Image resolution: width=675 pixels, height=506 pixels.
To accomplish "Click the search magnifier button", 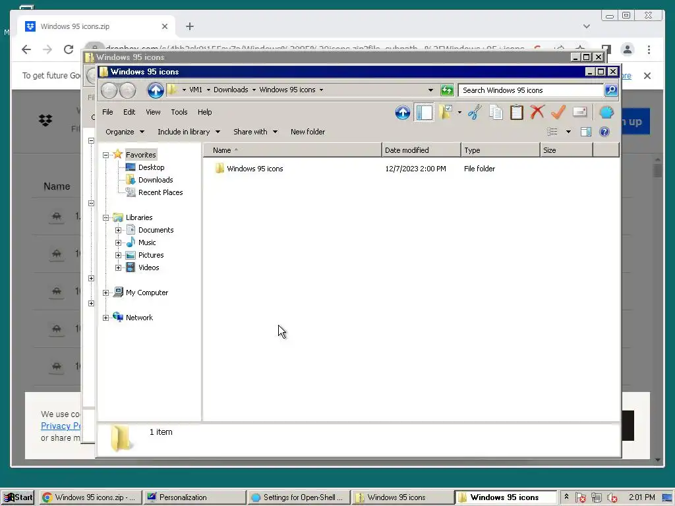I will [x=611, y=90].
